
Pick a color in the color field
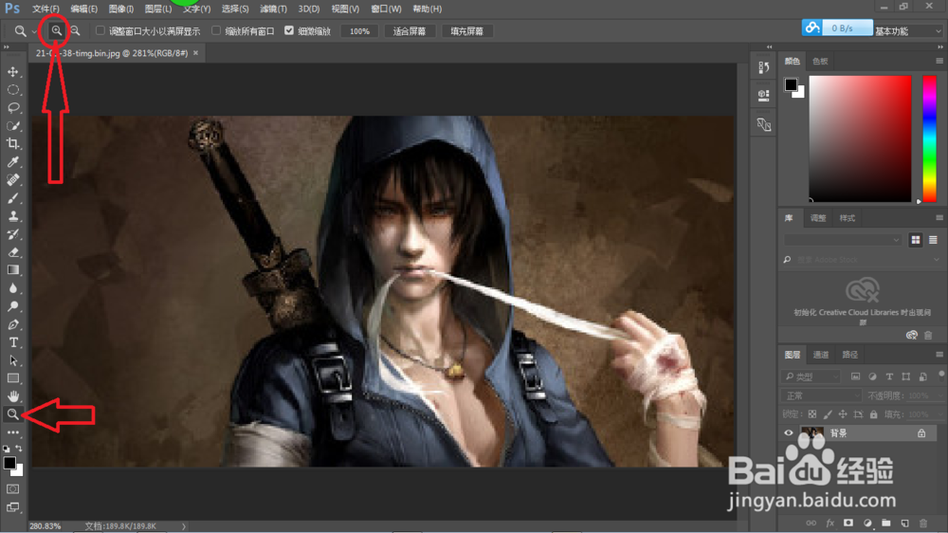860,138
